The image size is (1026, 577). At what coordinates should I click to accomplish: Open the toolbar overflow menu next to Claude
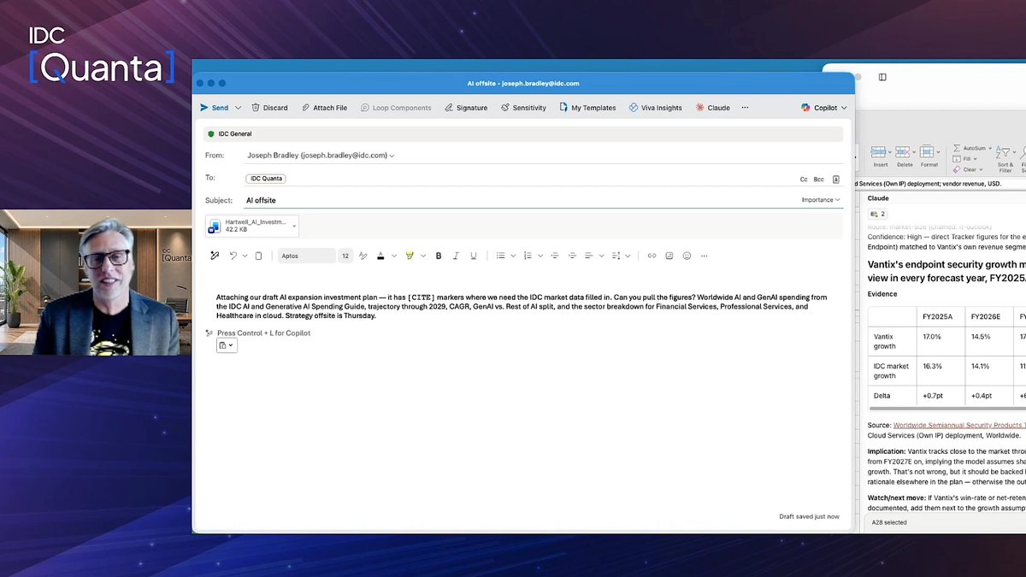click(x=745, y=108)
